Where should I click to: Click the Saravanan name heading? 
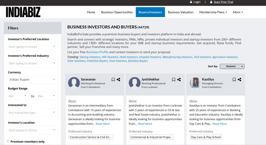pos(88,79)
